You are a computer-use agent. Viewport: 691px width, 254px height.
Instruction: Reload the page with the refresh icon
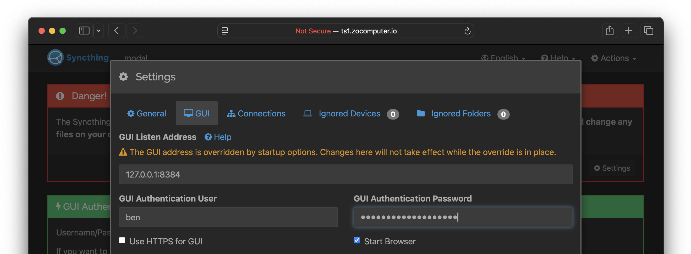click(467, 31)
